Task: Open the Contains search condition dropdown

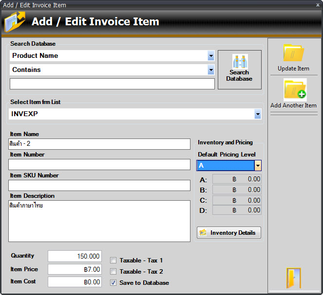Action: (x=210, y=70)
